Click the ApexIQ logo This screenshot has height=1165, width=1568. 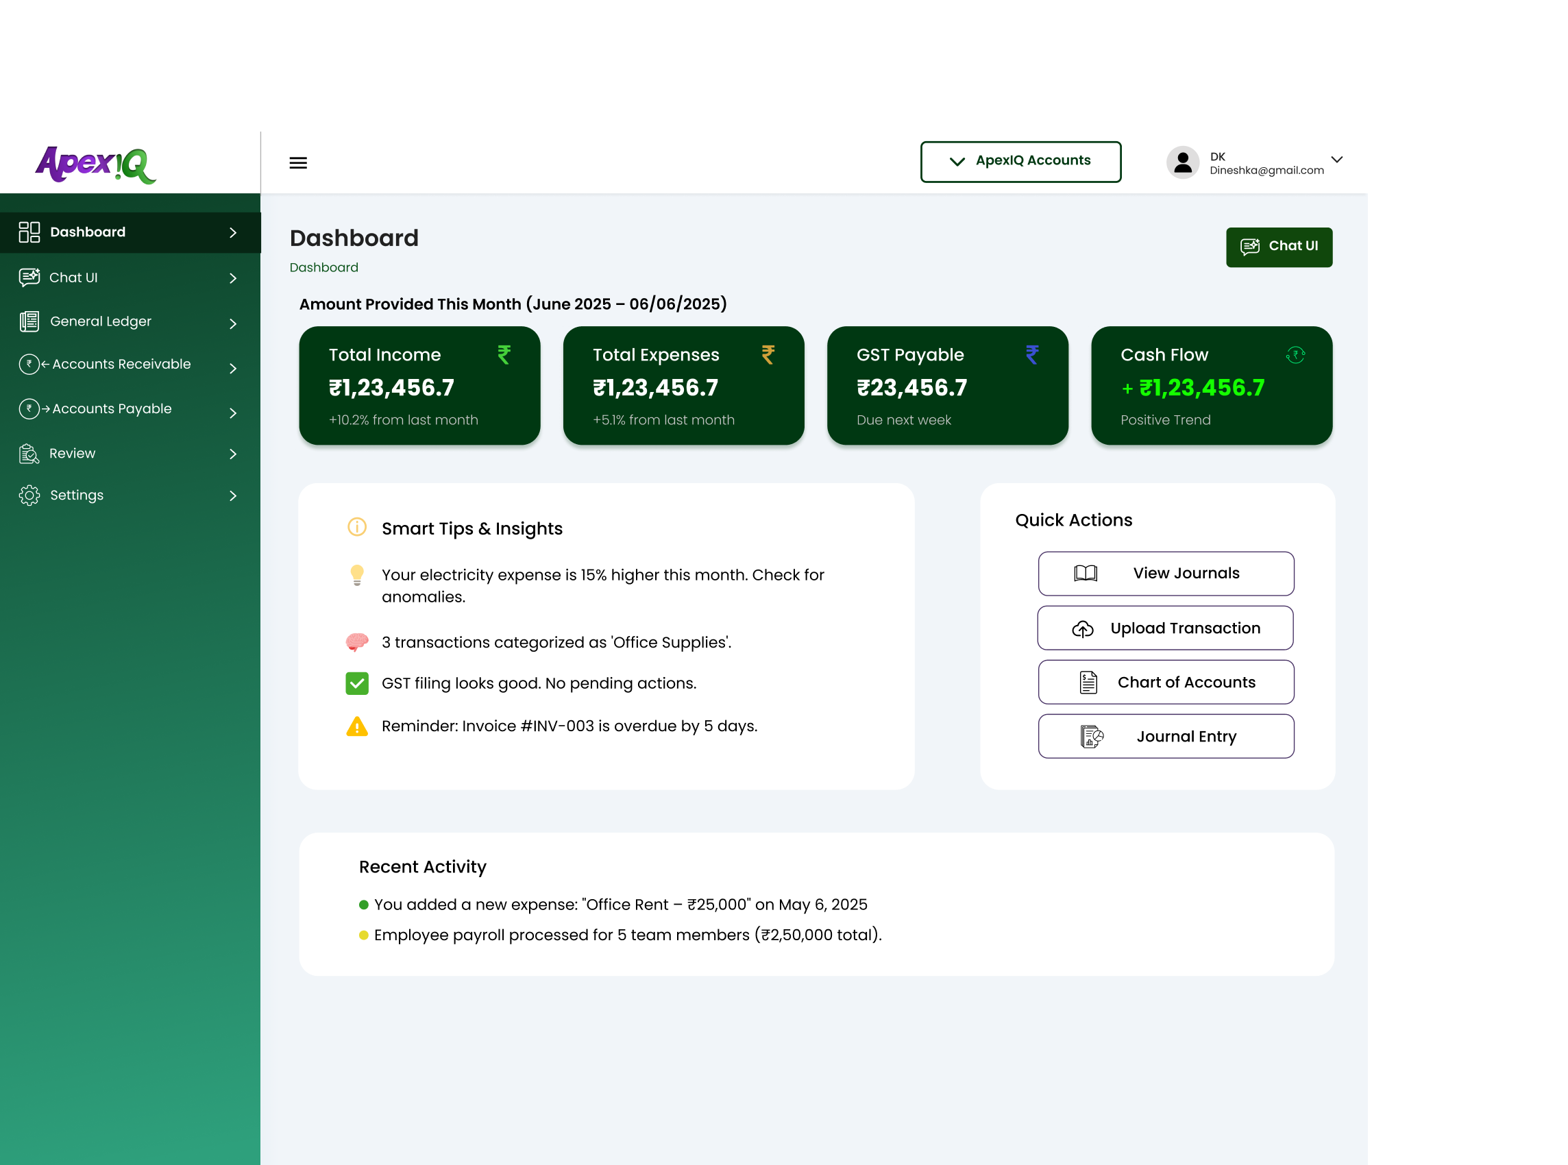[x=96, y=164]
